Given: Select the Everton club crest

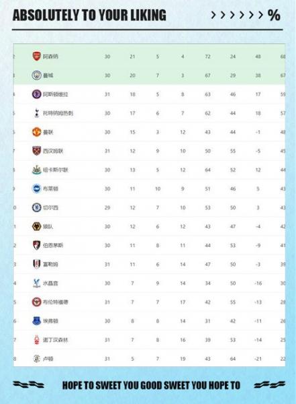Looking at the screenshot, I should (36, 321).
